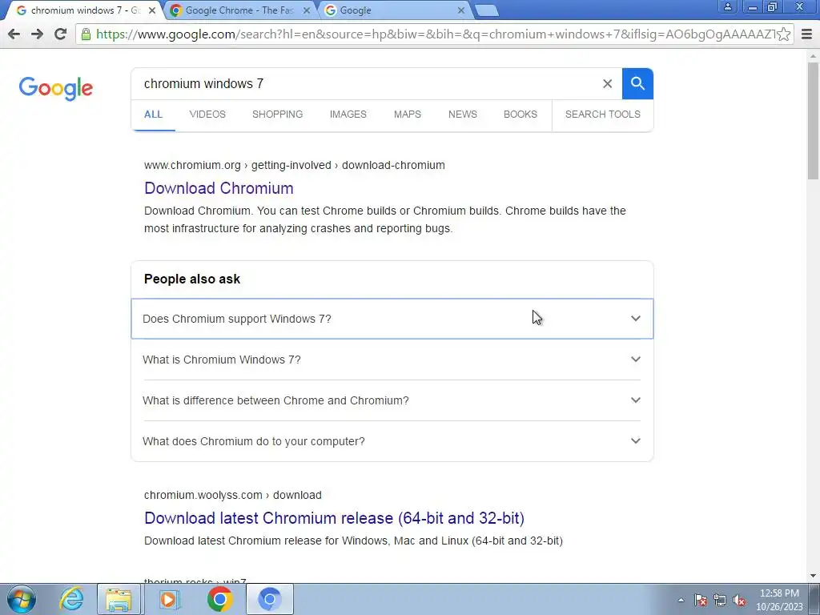Screen dimensions: 820x615
Task: Open the Windows Start button
Action: (22, 599)
